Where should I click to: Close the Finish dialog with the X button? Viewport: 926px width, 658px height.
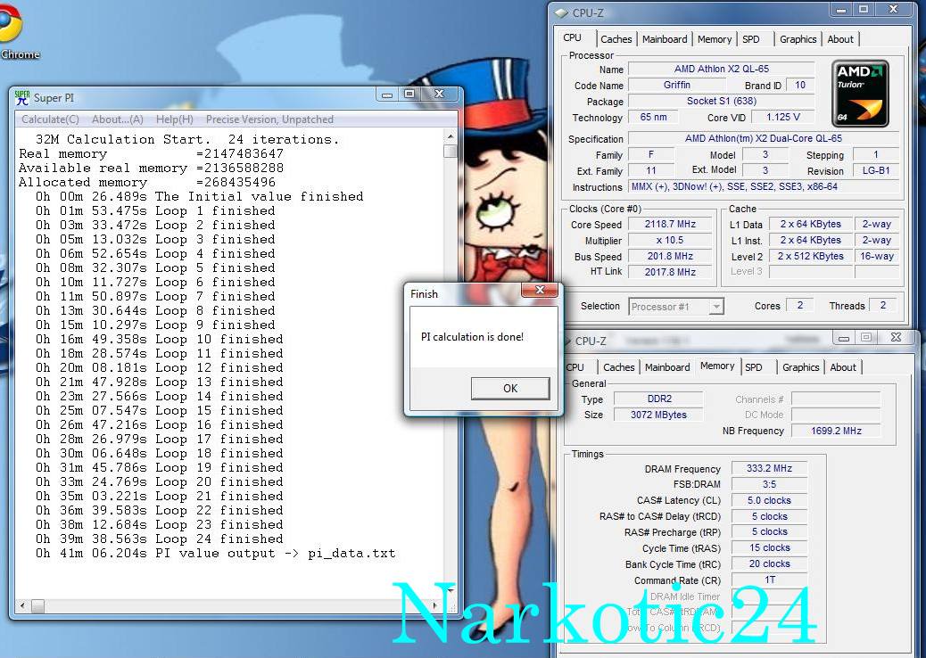540,290
